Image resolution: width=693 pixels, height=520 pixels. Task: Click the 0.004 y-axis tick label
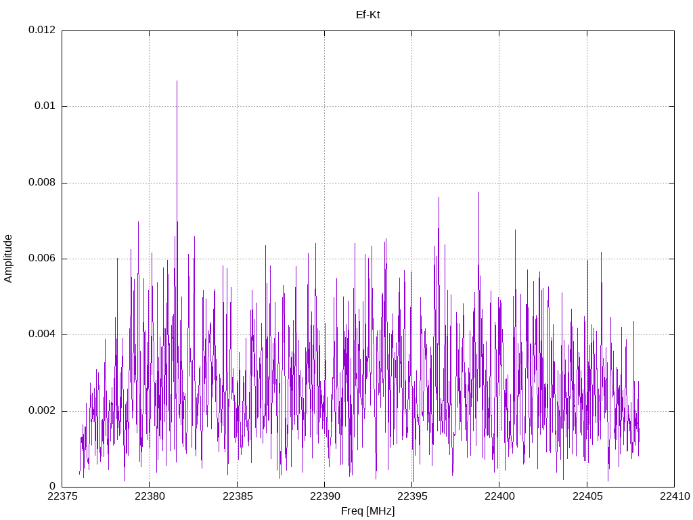42,334
